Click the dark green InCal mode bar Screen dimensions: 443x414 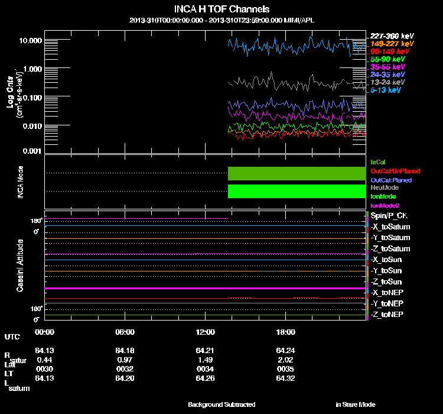click(x=297, y=173)
